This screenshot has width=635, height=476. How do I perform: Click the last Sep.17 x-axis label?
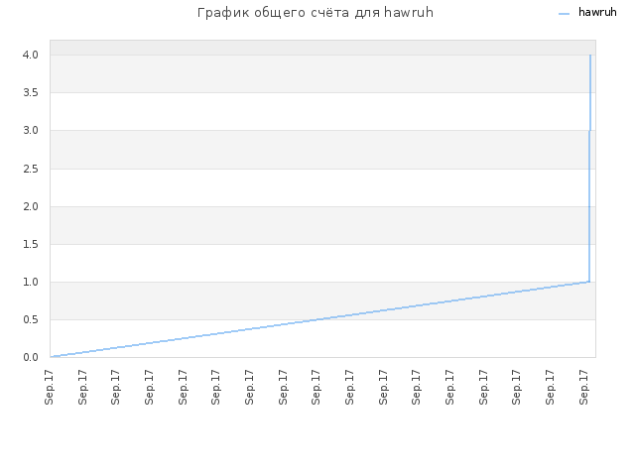coord(583,387)
